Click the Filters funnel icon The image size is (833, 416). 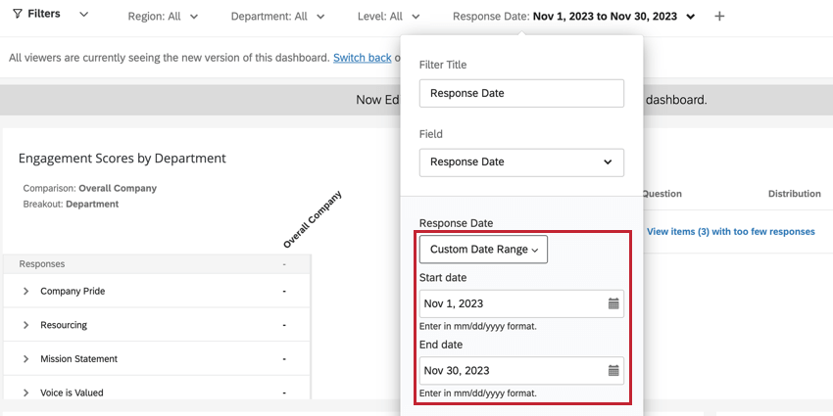18,15
